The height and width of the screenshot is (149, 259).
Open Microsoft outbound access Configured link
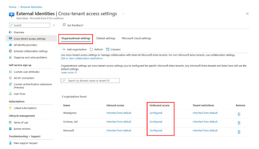click(156, 130)
